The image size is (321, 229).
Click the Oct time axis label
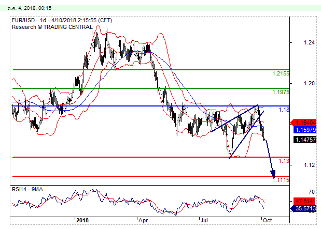(x=268, y=220)
